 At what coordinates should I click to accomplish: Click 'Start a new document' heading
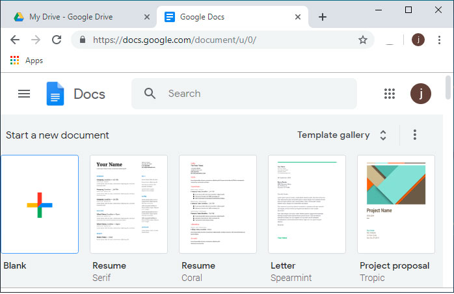[57, 135]
